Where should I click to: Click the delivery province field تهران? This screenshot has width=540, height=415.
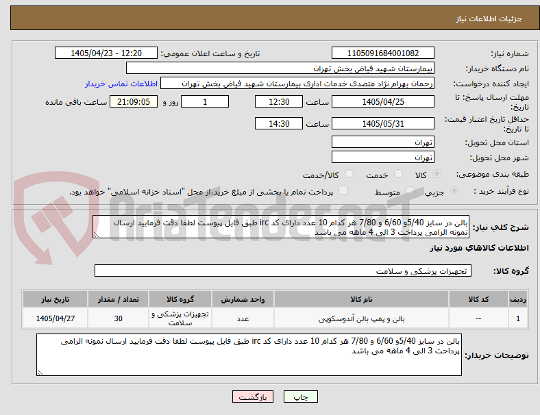(382, 142)
